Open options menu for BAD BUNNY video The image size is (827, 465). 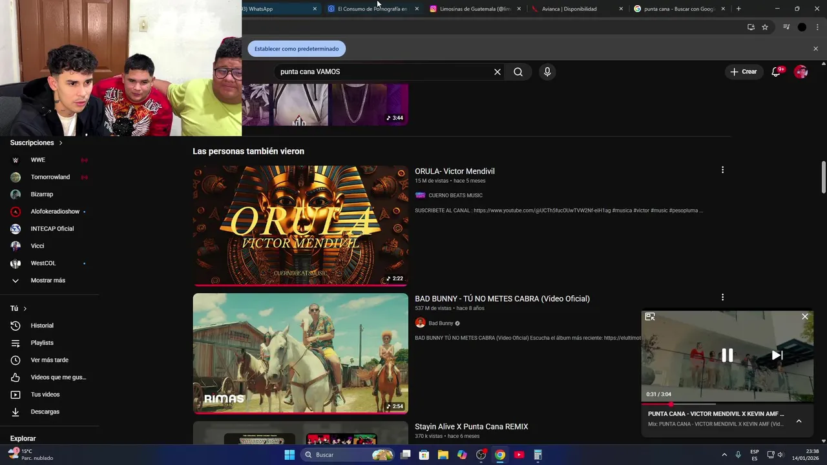[x=722, y=297]
